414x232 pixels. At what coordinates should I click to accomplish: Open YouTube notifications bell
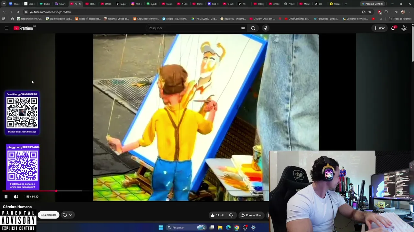pos(393,28)
